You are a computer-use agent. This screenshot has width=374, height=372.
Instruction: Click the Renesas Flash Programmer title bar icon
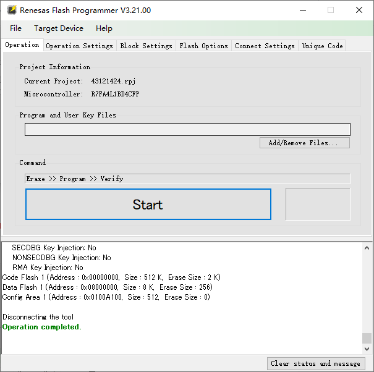point(11,11)
